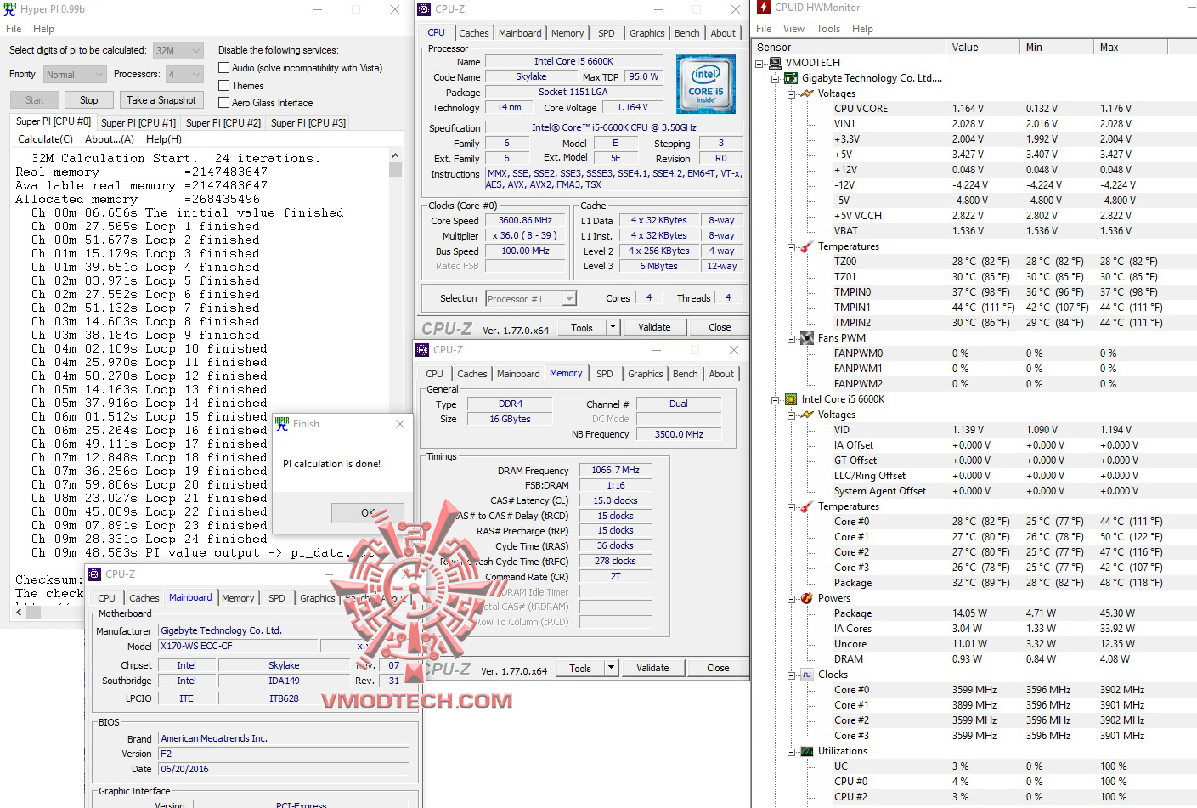The image size is (1197, 808).
Task: Click the Hyper PI icon on Finish dialog
Action: (282, 423)
